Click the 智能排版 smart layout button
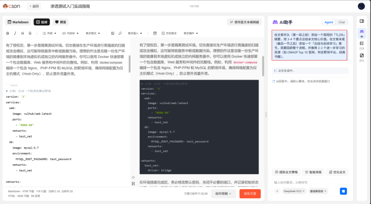The image size is (371, 204). pos(313,172)
